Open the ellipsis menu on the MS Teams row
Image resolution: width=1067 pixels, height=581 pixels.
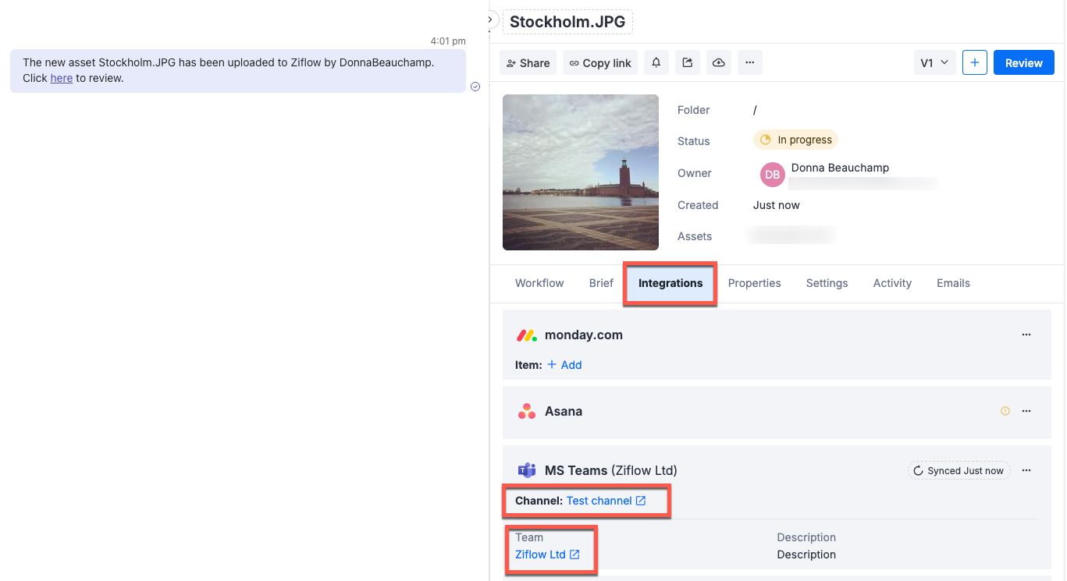(x=1026, y=470)
